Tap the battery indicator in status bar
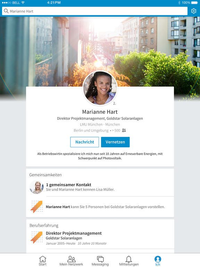This screenshot has height=267, width=200. (x=194, y=3)
